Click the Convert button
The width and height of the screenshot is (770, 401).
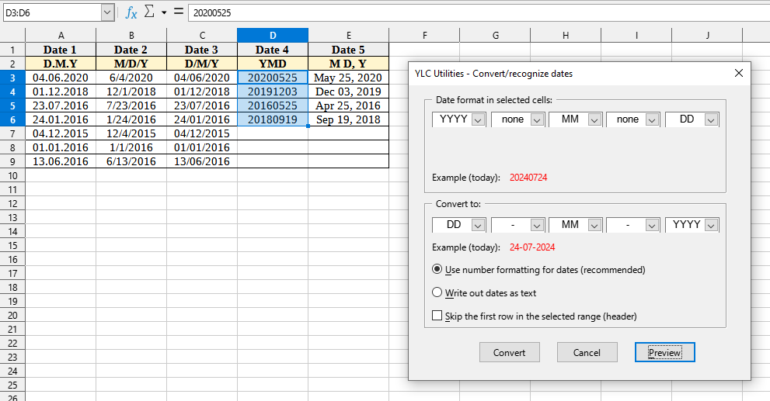tap(509, 352)
